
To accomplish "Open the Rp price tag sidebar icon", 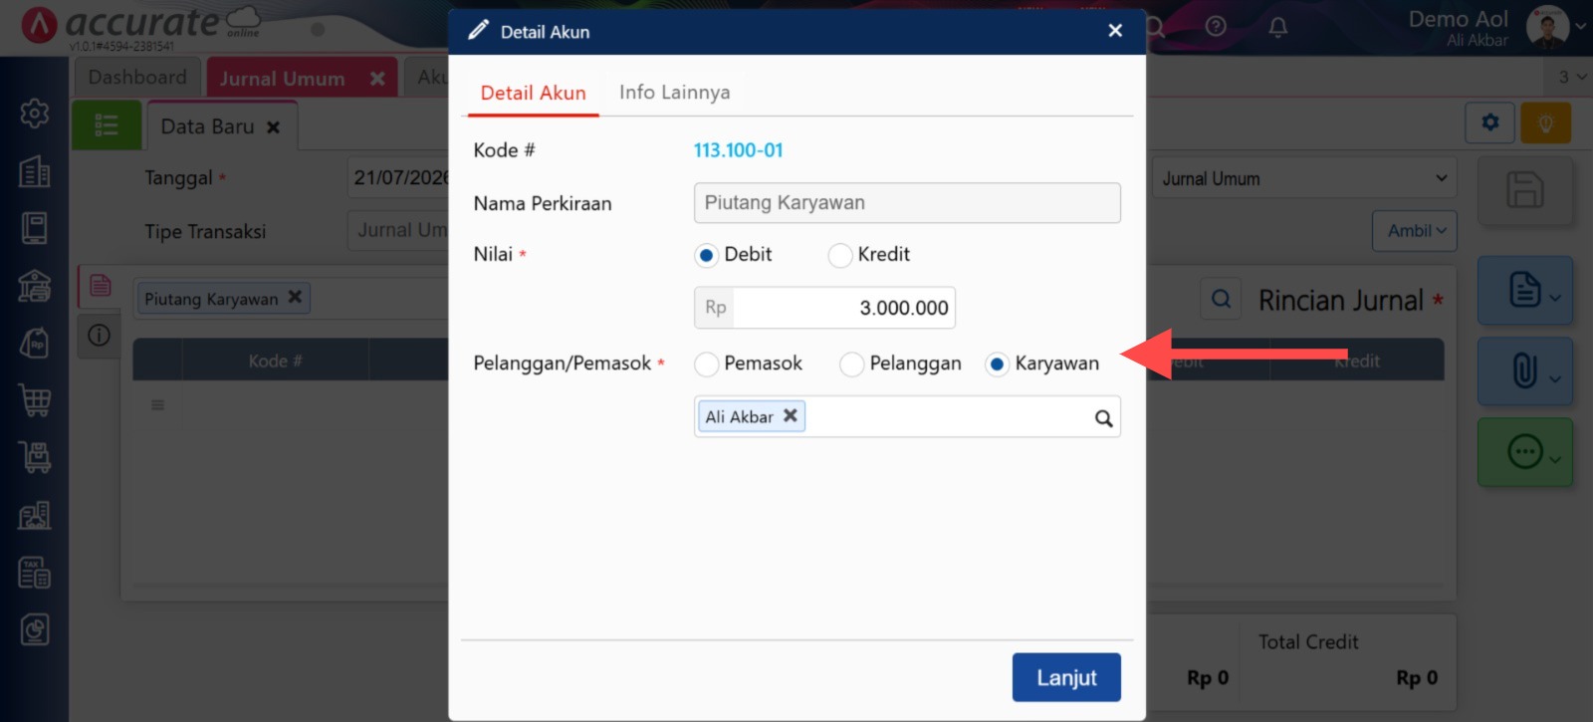I will [x=35, y=344].
